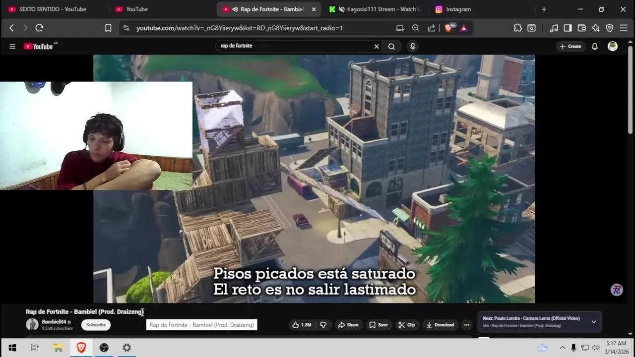The image size is (635, 357).
Task: Open Brave Rewards triangle icon
Action: (x=464, y=28)
